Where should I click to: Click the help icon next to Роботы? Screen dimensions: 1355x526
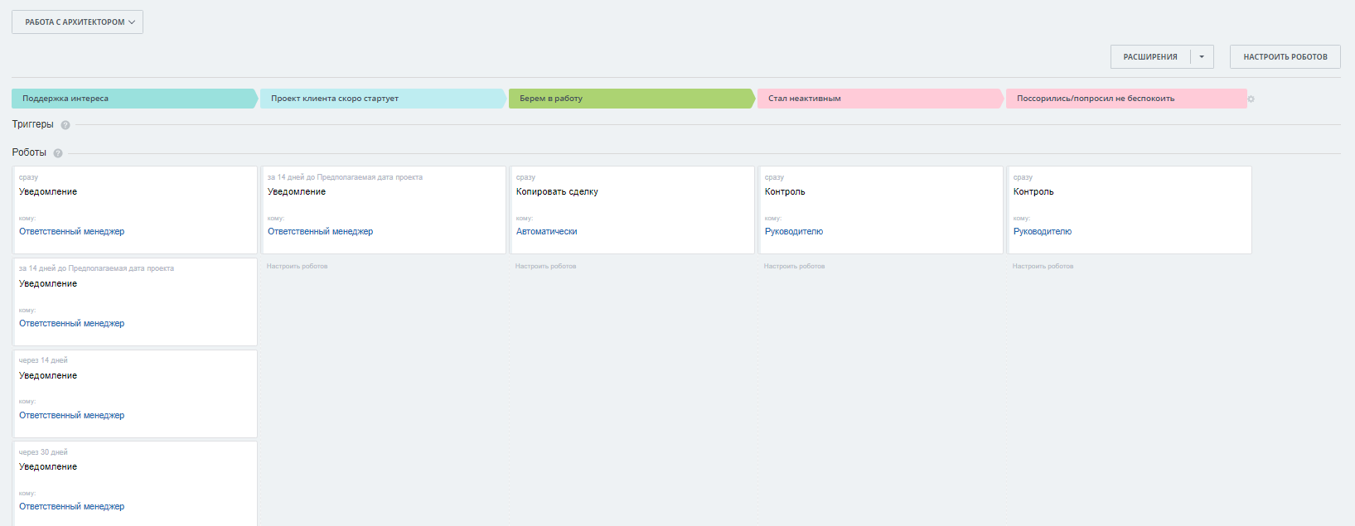58,153
